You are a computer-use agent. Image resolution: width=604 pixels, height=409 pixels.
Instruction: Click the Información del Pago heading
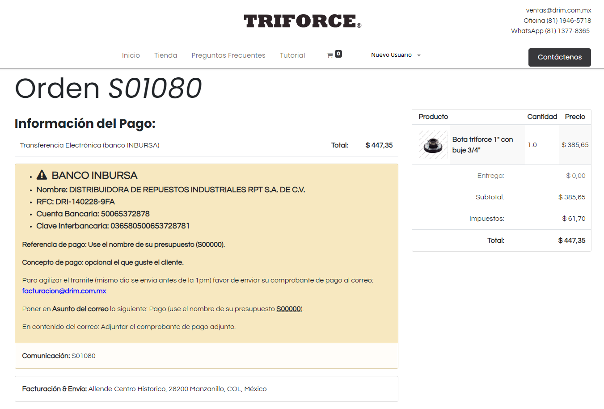pyautogui.click(x=85, y=123)
